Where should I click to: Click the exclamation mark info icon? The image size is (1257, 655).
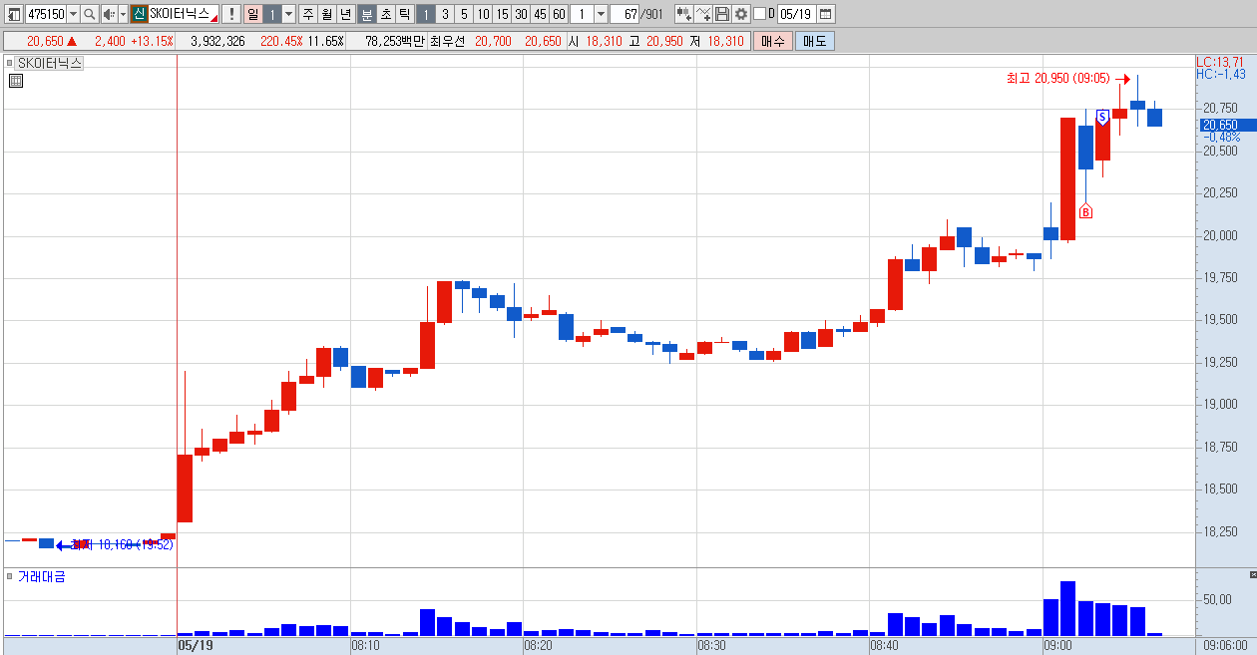point(231,14)
